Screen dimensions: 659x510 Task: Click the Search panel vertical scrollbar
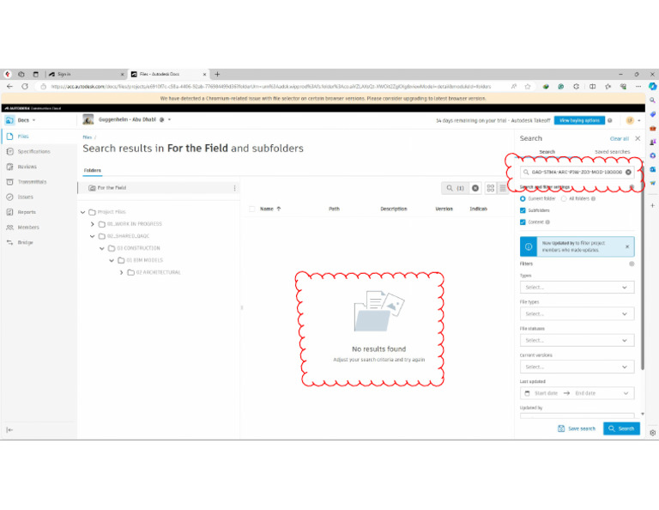(642, 269)
